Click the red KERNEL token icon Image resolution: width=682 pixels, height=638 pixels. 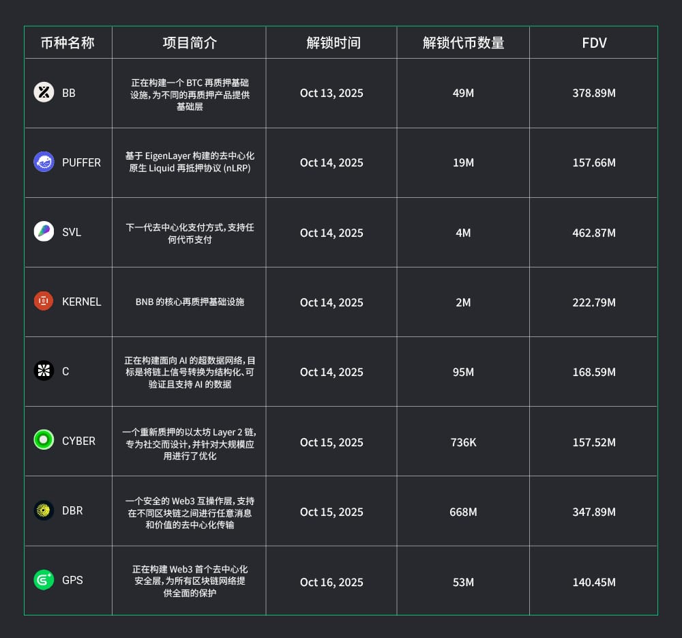[x=44, y=301]
